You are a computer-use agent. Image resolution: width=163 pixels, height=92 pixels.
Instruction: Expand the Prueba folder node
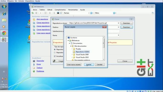coord(72,49)
